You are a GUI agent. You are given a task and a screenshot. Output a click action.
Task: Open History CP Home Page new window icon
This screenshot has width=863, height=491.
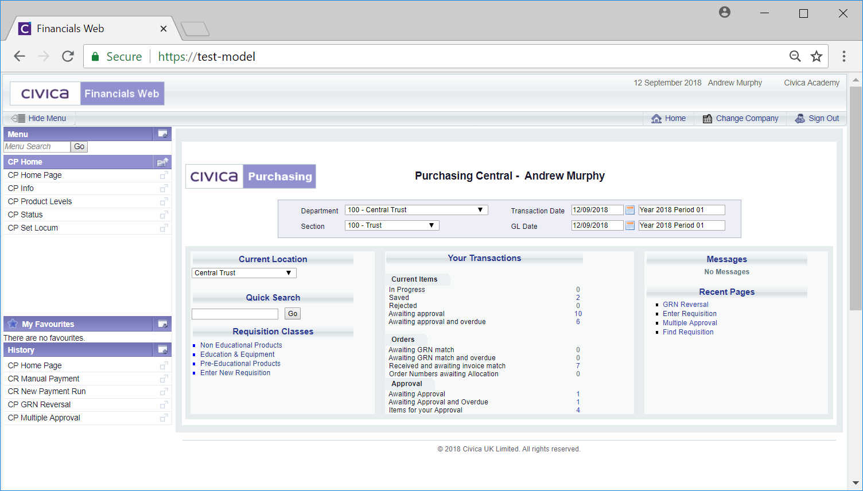[x=164, y=365]
